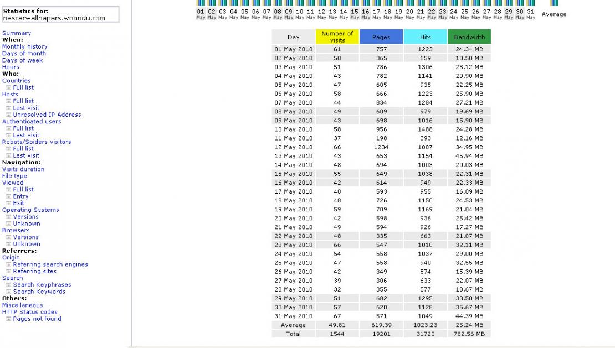The image size is (615, 348).
Task: Select the 12 May 2010 row date
Action: click(294, 147)
